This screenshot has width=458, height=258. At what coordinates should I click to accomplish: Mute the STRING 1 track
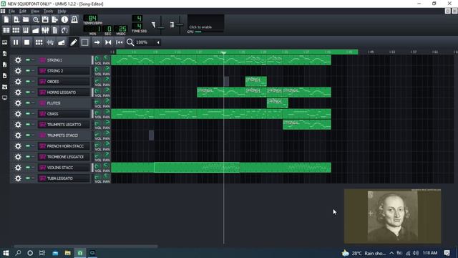click(x=28, y=60)
